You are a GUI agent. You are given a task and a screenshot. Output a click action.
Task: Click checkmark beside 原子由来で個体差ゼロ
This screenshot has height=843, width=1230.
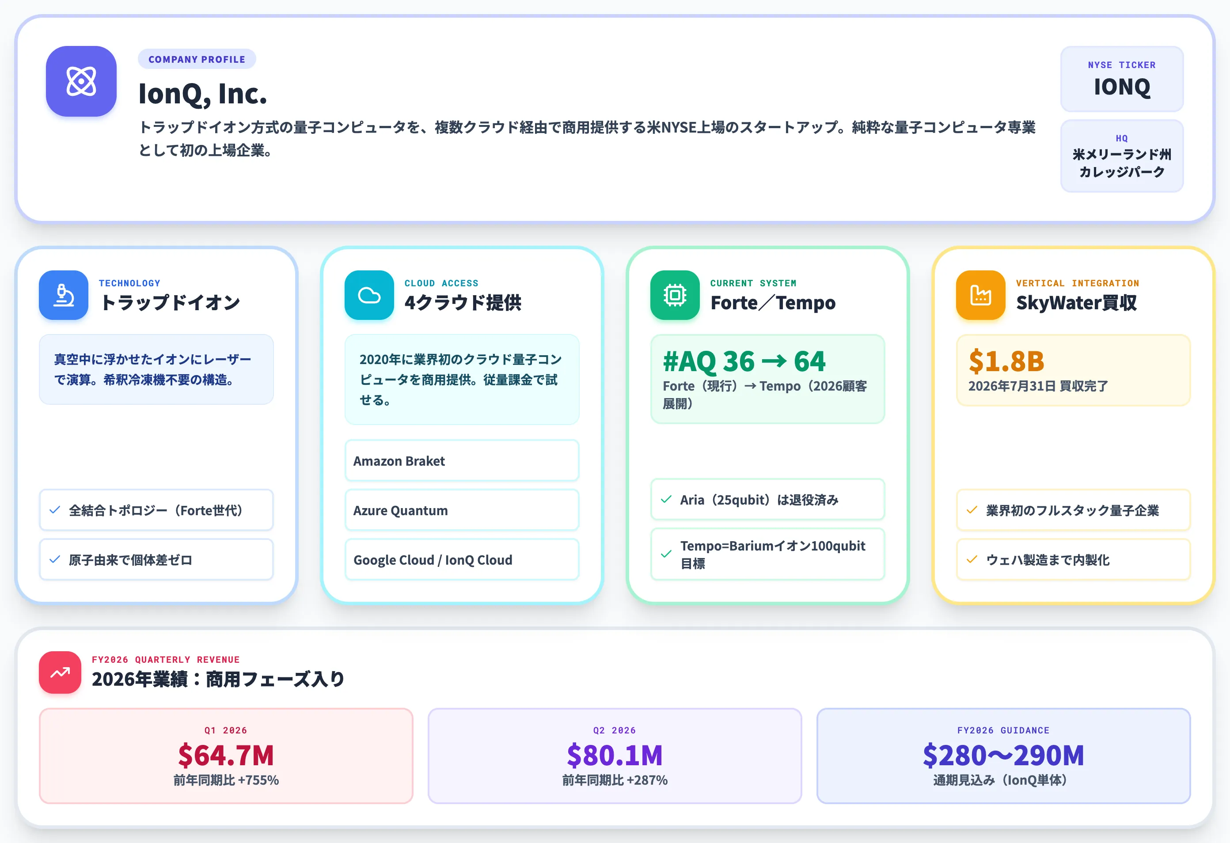[54, 559]
